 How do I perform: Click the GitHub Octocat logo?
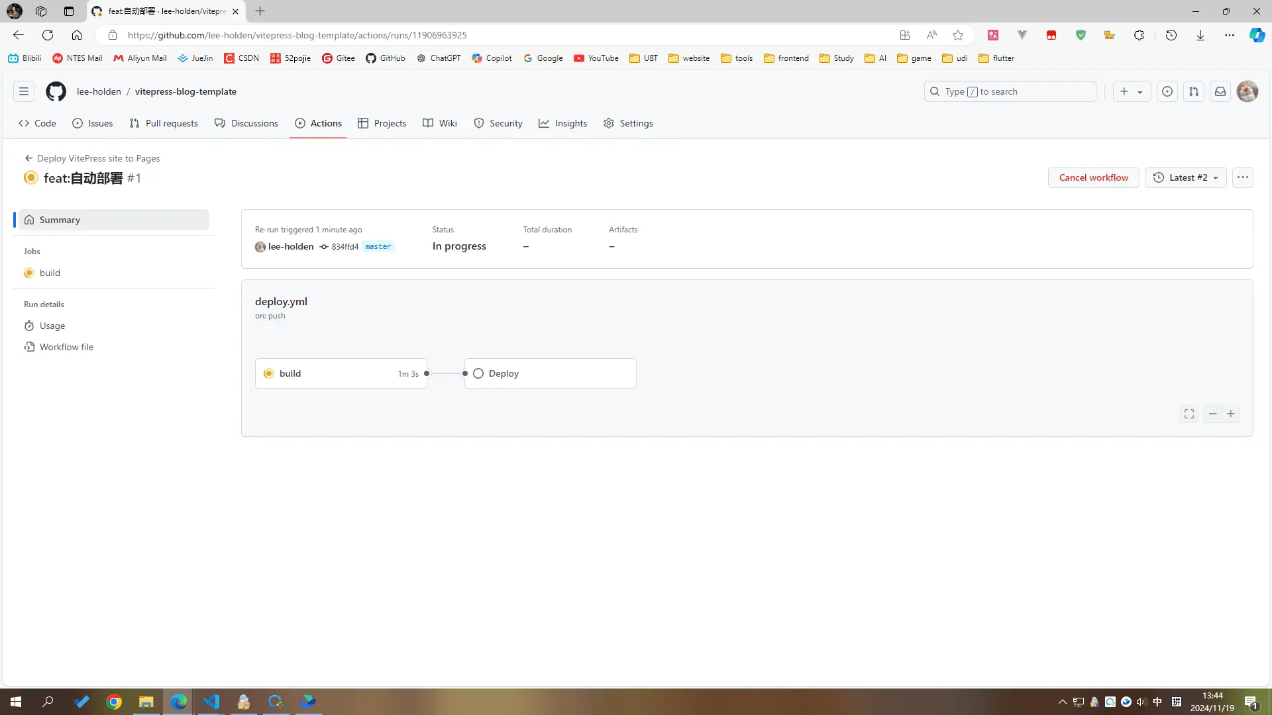[x=56, y=91]
